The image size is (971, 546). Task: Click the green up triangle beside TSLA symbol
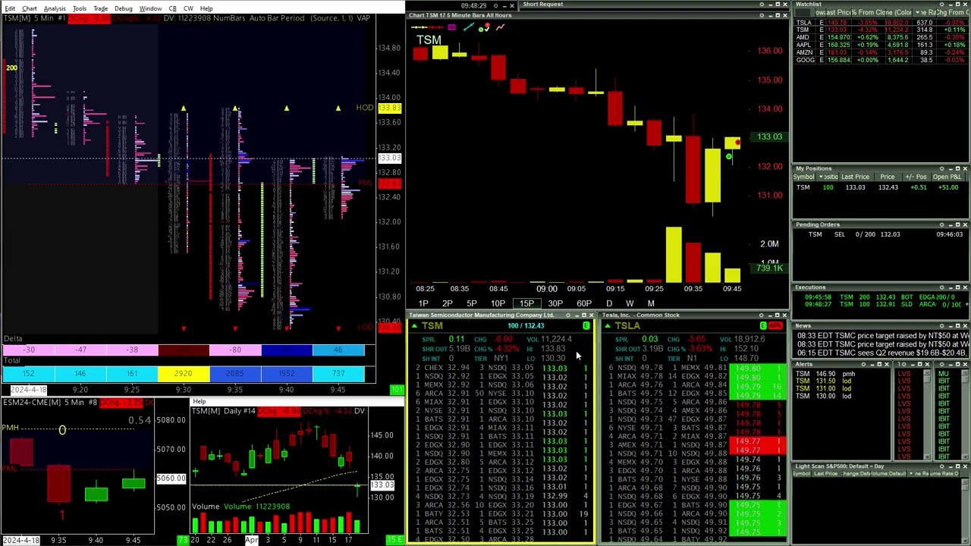pos(607,326)
